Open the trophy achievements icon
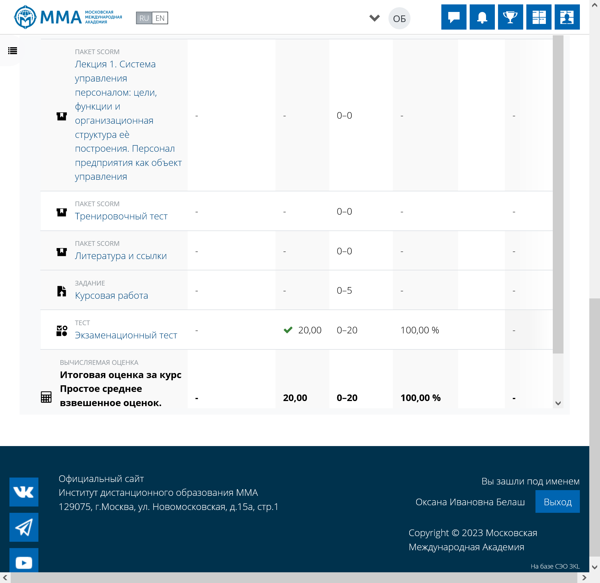 click(510, 17)
